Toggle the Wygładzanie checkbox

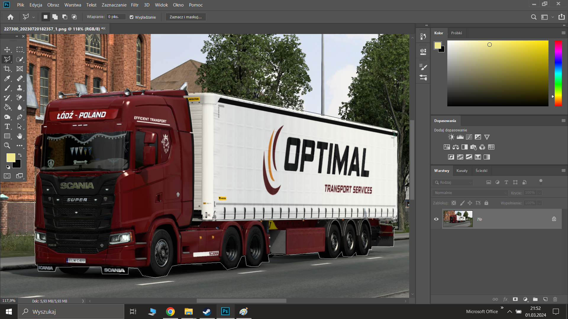(132, 17)
